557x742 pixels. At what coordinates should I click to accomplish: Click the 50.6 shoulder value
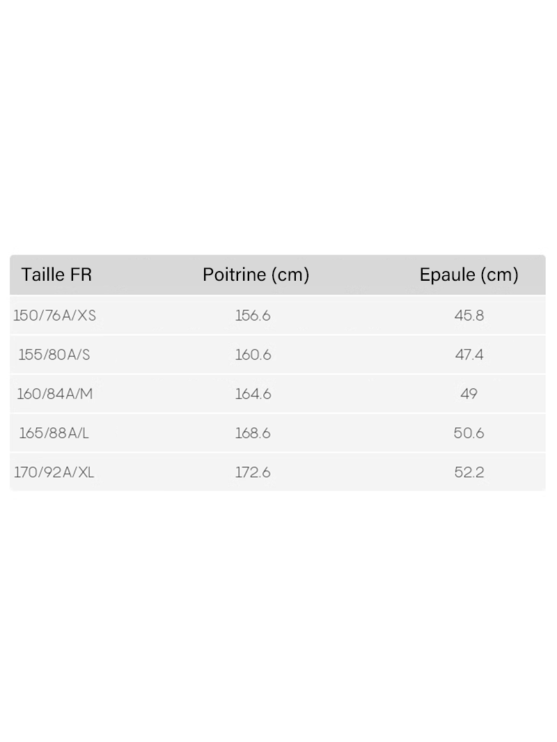[469, 433]
